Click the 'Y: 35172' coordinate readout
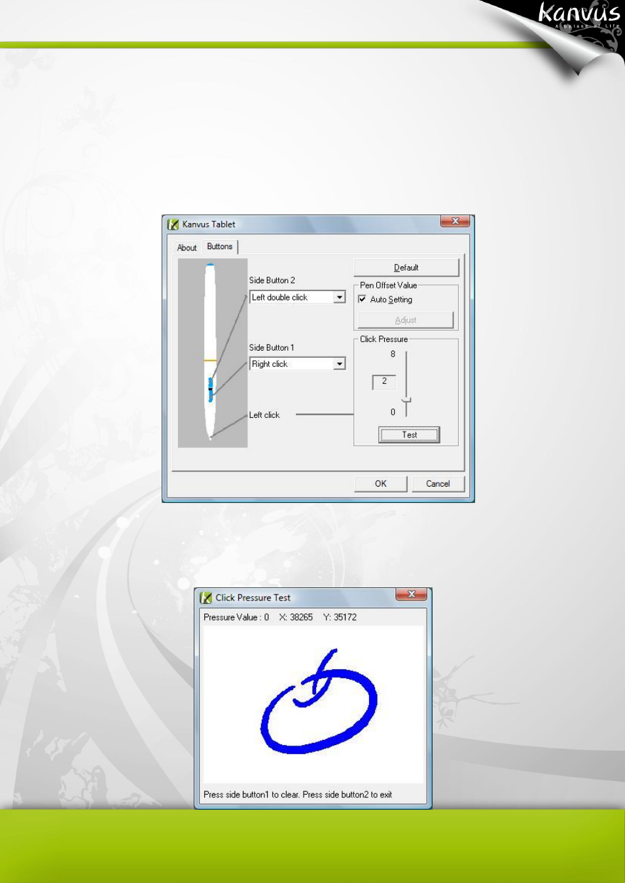The width and height of the screenshot is (625, 883). [x=340, y=617]
